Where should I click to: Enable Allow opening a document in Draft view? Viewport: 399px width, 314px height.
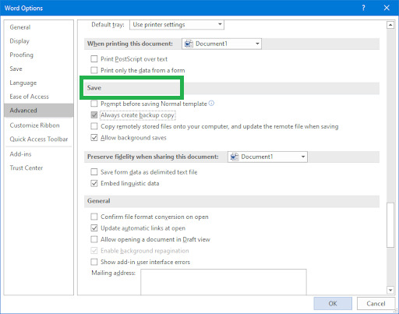[x=94, y=239]
